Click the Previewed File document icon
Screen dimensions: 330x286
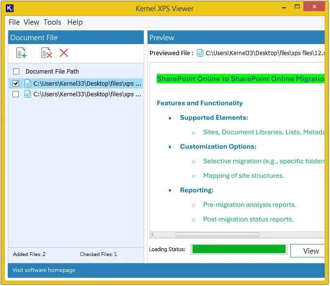(x=200, y=53)
